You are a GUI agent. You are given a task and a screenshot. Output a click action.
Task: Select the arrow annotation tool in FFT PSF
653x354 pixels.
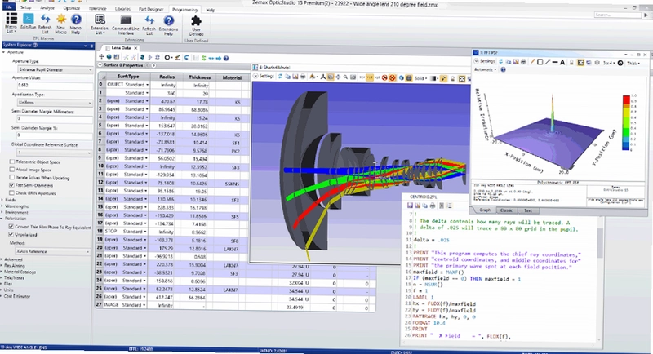tap(548, 62)
